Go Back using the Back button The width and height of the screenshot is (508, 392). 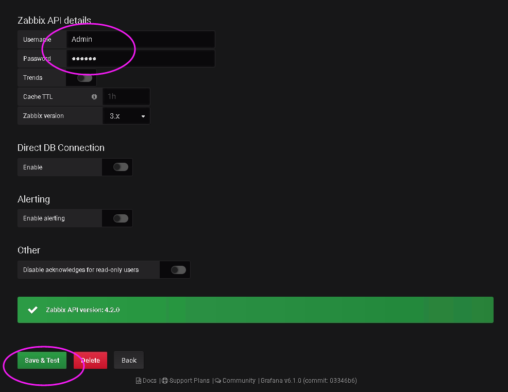[x=129, y=360]
